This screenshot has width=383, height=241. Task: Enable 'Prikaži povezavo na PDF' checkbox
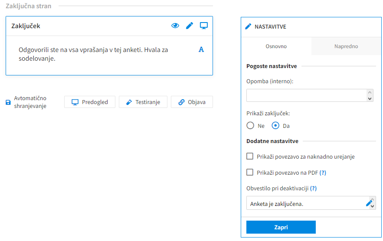coord(250,172)
